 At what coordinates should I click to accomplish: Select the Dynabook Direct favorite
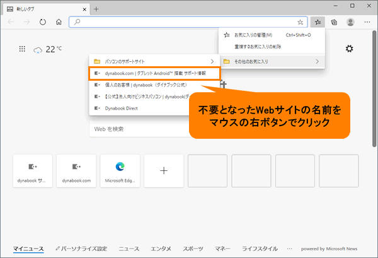click(x=140, y=108)
